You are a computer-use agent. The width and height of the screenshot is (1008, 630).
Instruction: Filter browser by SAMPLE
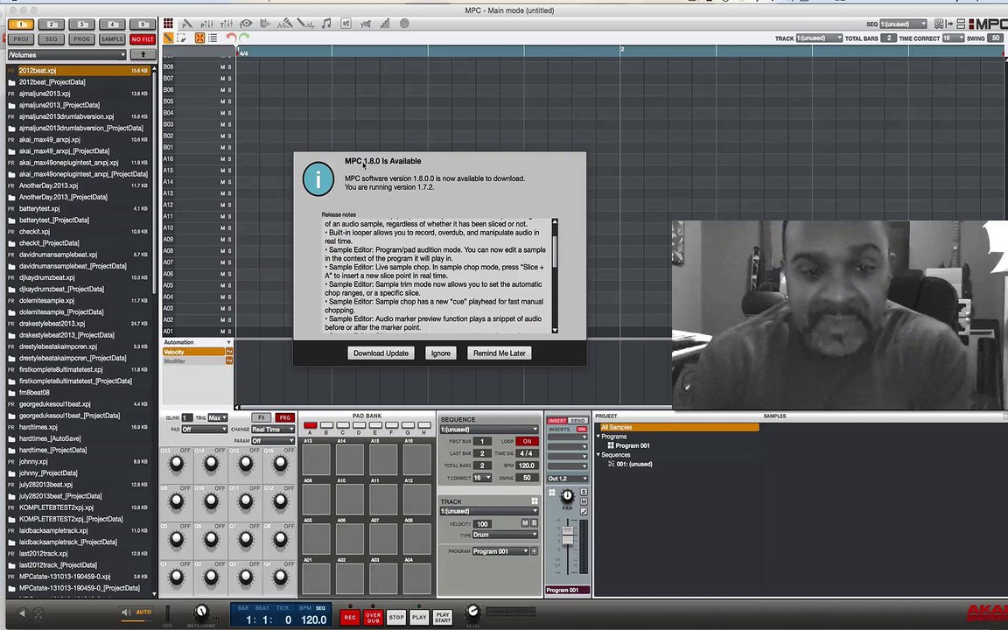112,39
